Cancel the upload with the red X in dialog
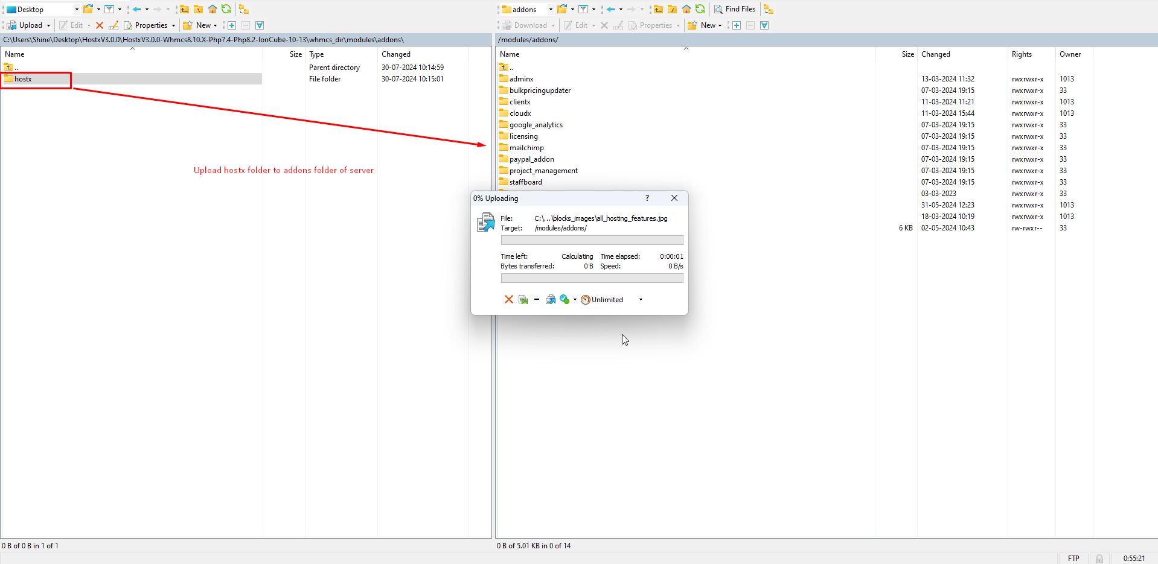 click(508, 300)
